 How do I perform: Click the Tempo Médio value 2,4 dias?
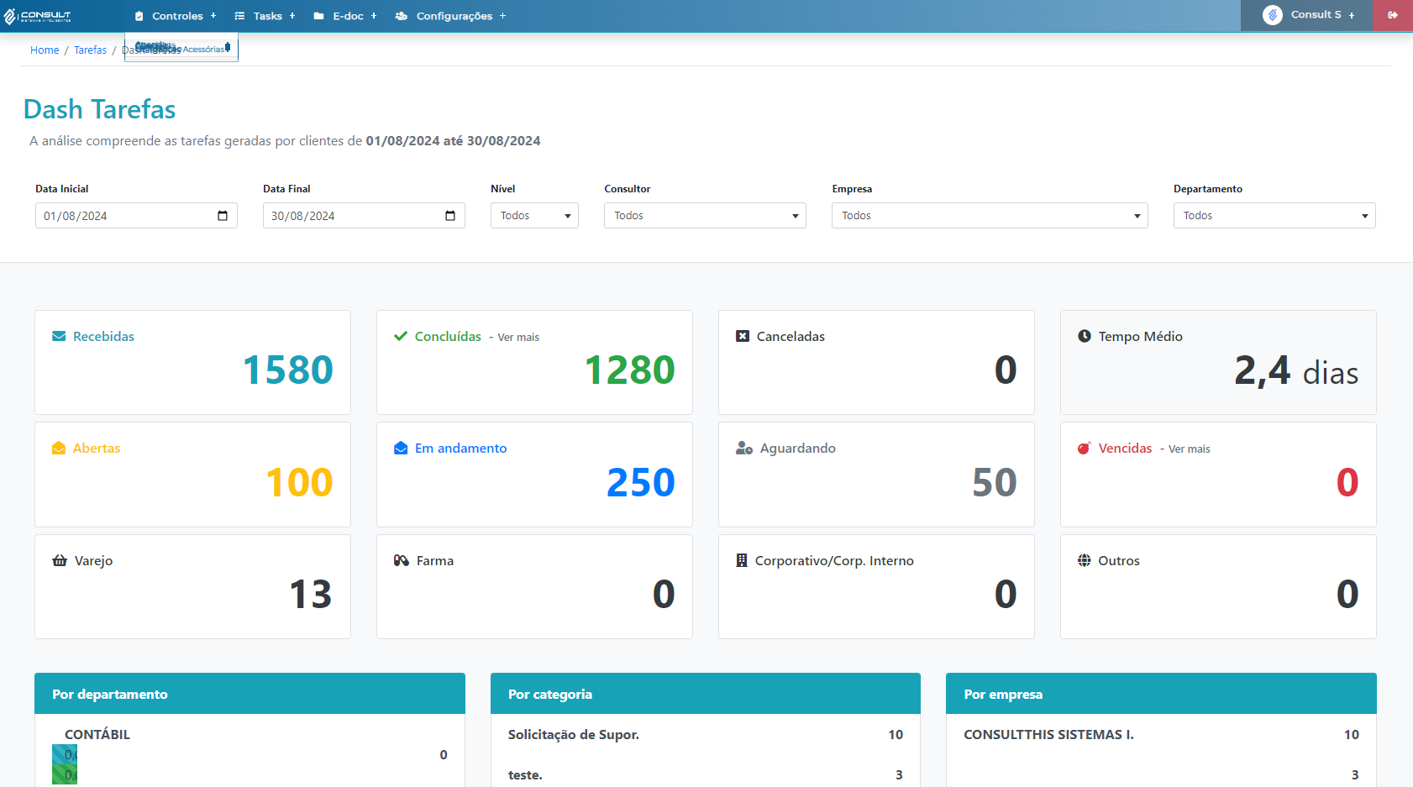[x=1296, y=370]
